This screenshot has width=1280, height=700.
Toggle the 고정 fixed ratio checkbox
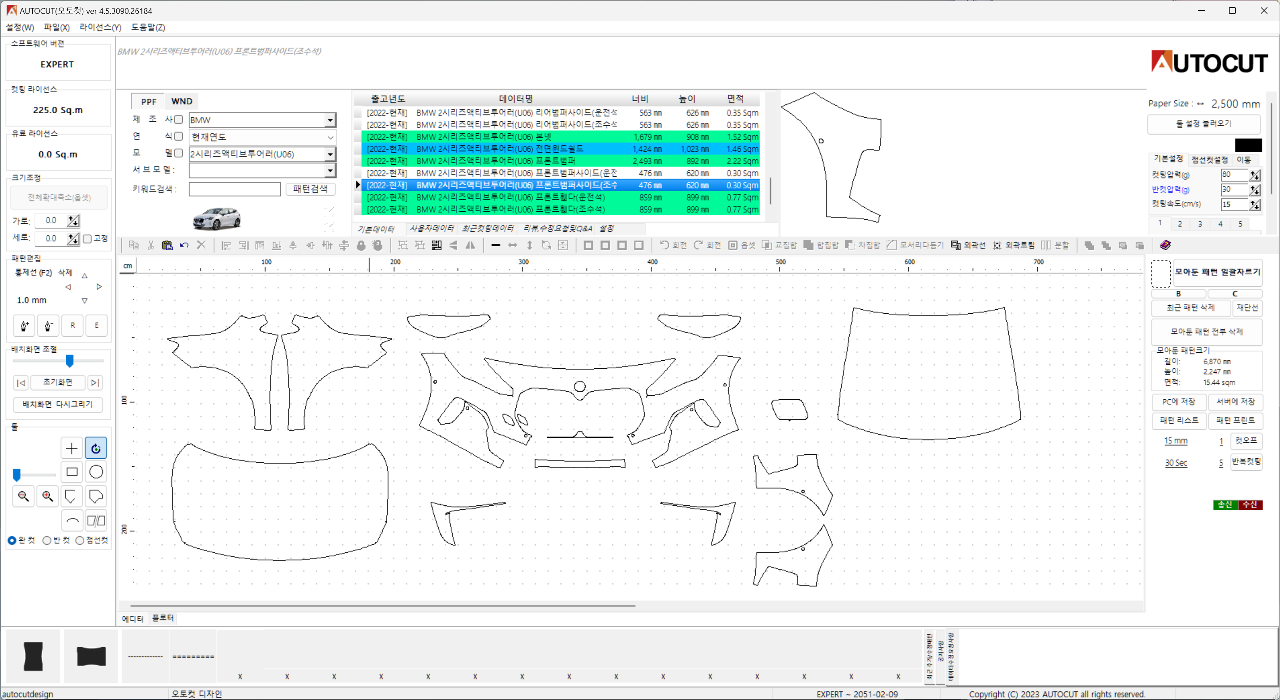click(x=87, y=239)
